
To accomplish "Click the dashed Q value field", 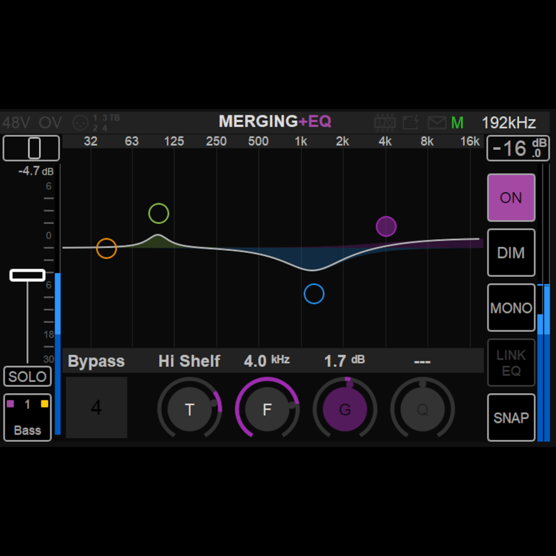I will [422, 362].
